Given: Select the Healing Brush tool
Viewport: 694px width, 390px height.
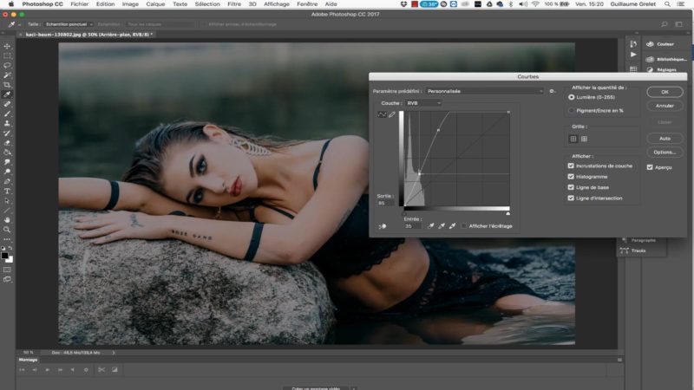Looking at the screenshot, I should point(7,104).
